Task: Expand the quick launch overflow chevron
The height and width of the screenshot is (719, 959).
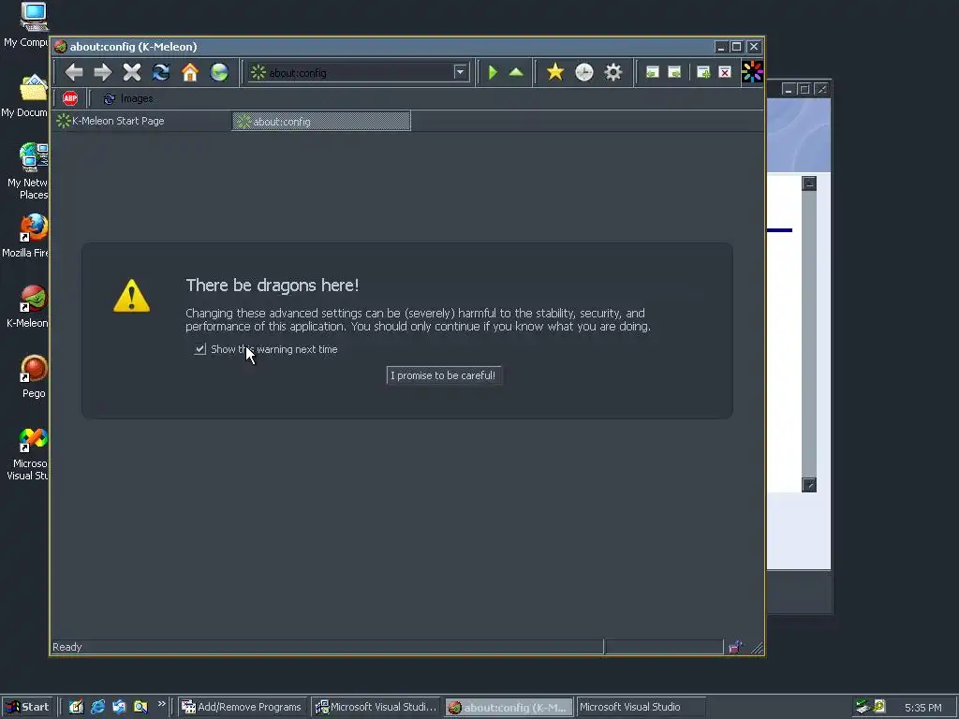Action: (x=161, y=704)
